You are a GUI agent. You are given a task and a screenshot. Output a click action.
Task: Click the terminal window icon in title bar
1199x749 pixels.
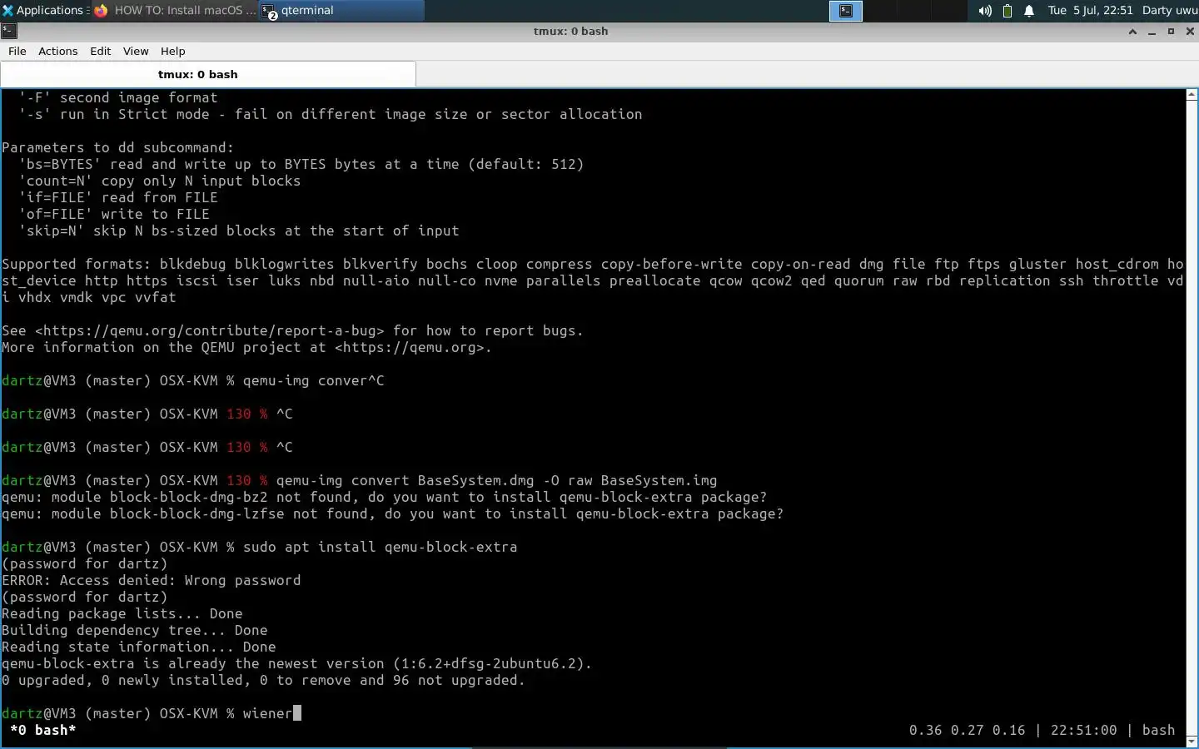(8, 31)
